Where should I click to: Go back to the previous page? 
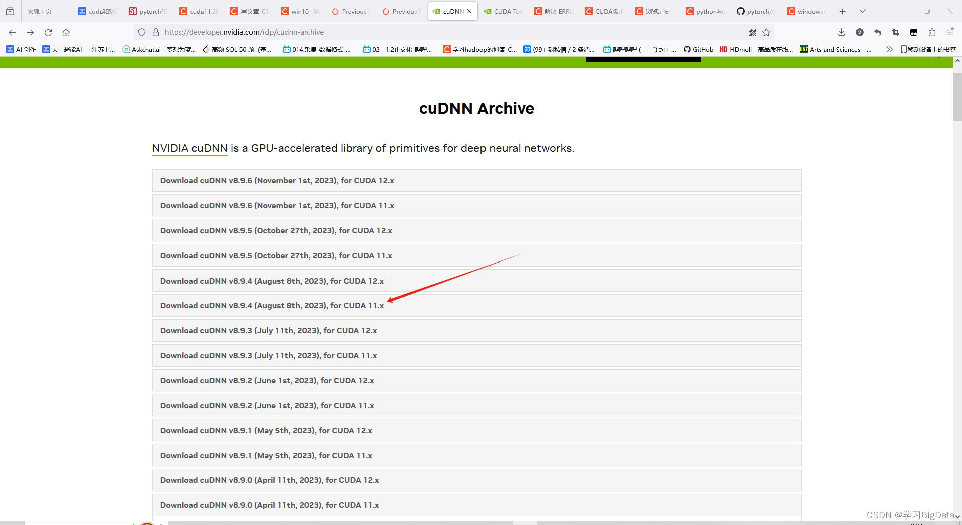pyautogui.click(x=12, y=32)
